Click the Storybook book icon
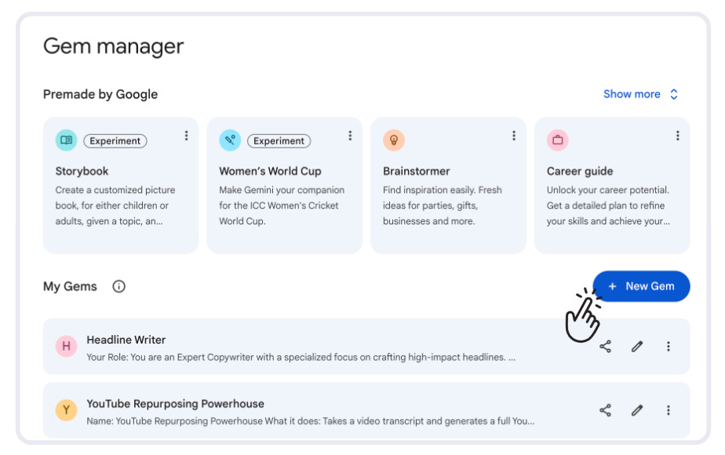Screen dimensions: 725x455 (x=67, y=140)
